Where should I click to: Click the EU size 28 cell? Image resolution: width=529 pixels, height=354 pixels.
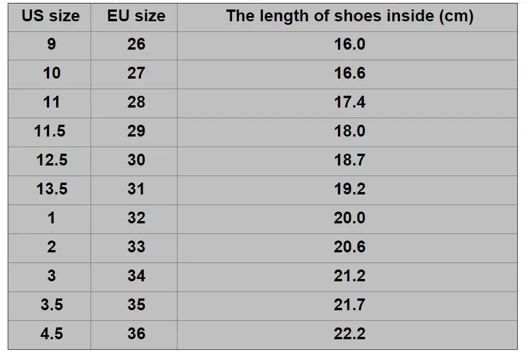134,103
